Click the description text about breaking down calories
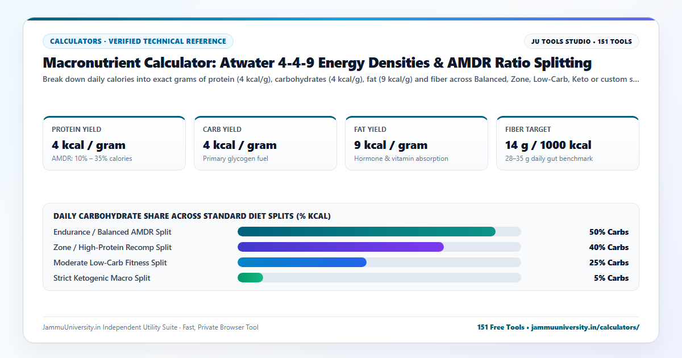The width and height of the screenshot is (682, 358). (x=341, y=80)
